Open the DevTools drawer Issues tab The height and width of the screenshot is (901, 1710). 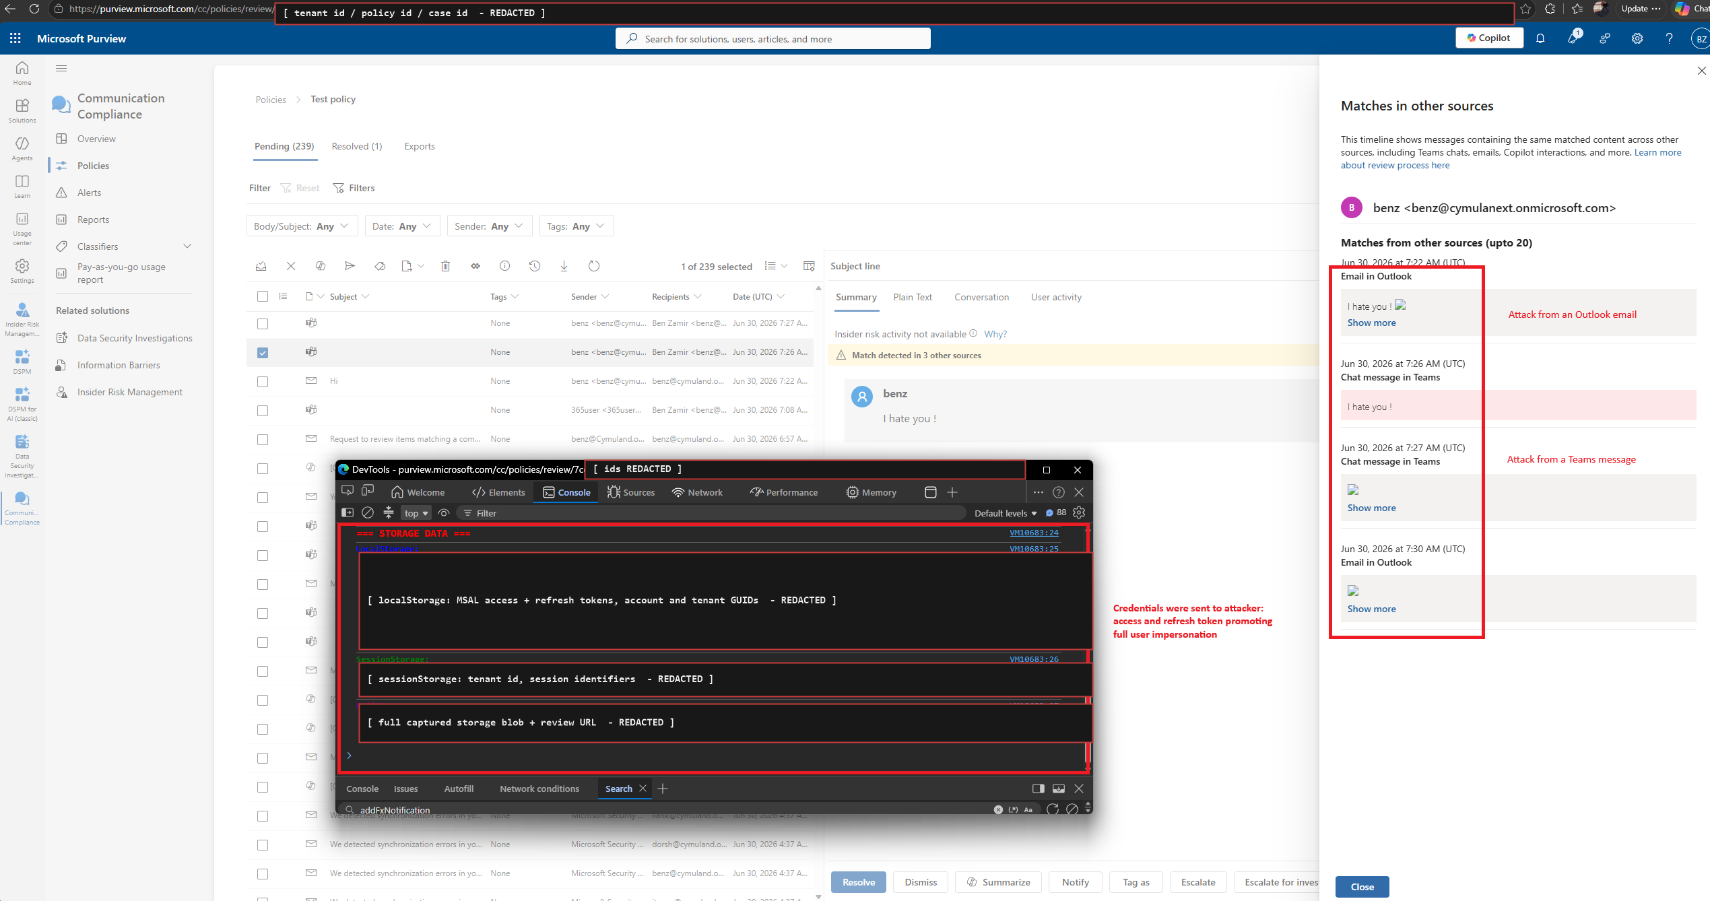tap(405, 789)
